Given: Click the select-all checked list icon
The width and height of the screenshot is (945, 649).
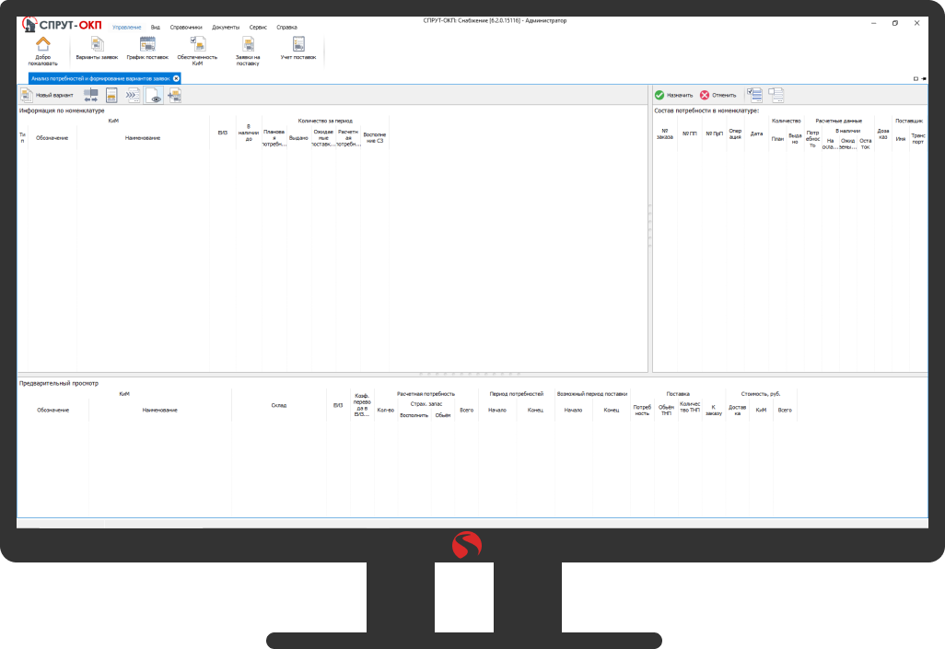Looking at the screenshot, I should pos(754,94).
